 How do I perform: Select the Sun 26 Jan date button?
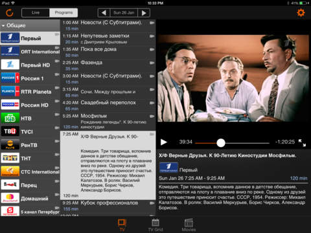(124, 13)
